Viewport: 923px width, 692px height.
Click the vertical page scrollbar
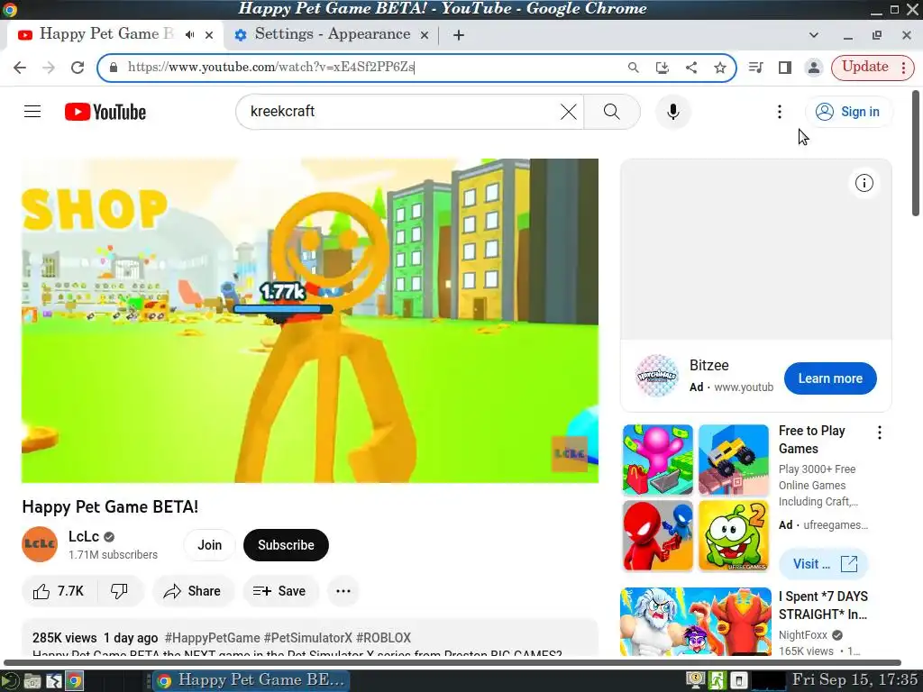[x=916, y=153]
